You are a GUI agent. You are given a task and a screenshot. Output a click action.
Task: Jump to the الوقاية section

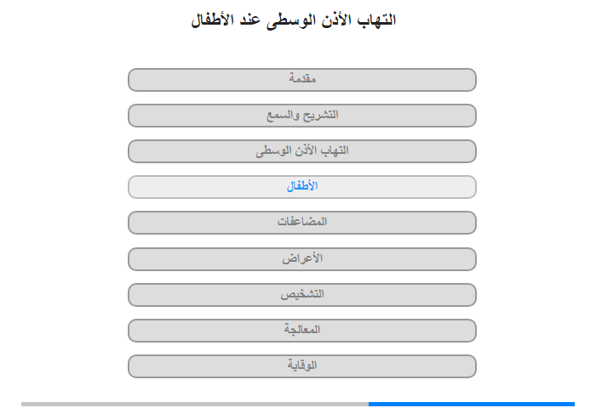(301, 365)
